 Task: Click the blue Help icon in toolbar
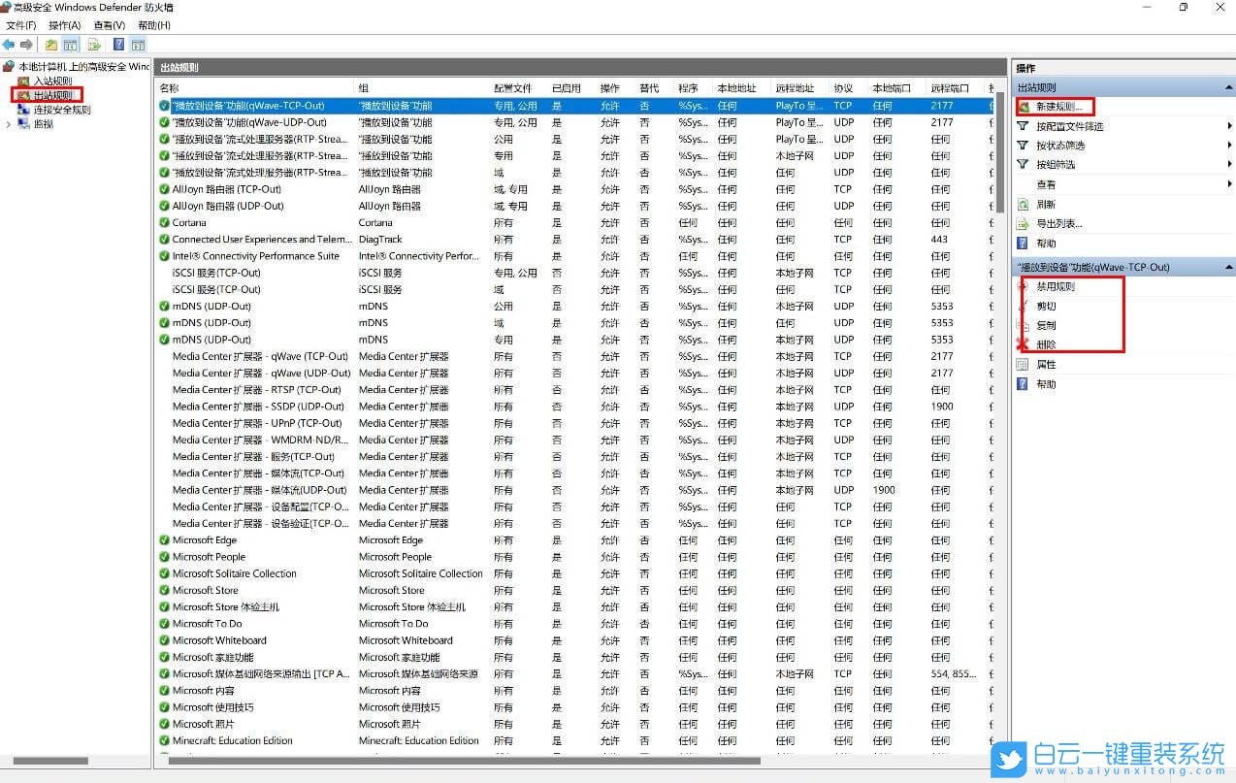(x=118, y=45)
